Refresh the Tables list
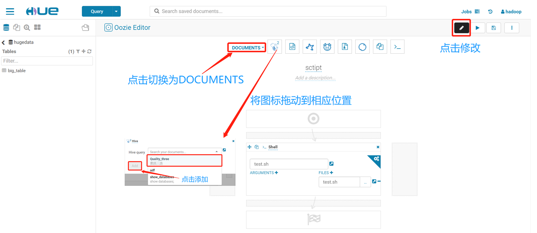 (x=89, y=51)
